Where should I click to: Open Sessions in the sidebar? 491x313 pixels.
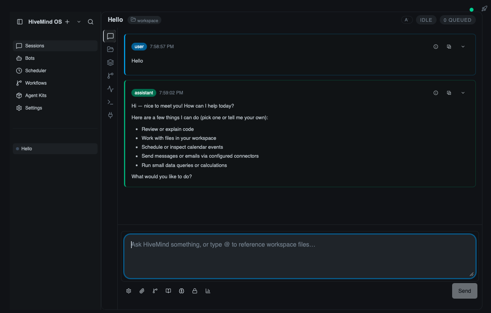pos(55,46)
